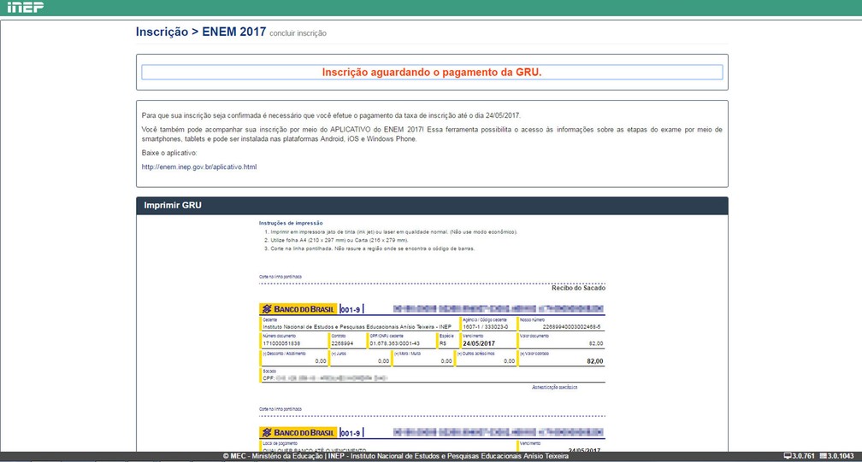Click the Vencimento date 24/05/2017 in first receipt
The width and height of the screenshot is (862, 462).
click(x=479, y=343)
